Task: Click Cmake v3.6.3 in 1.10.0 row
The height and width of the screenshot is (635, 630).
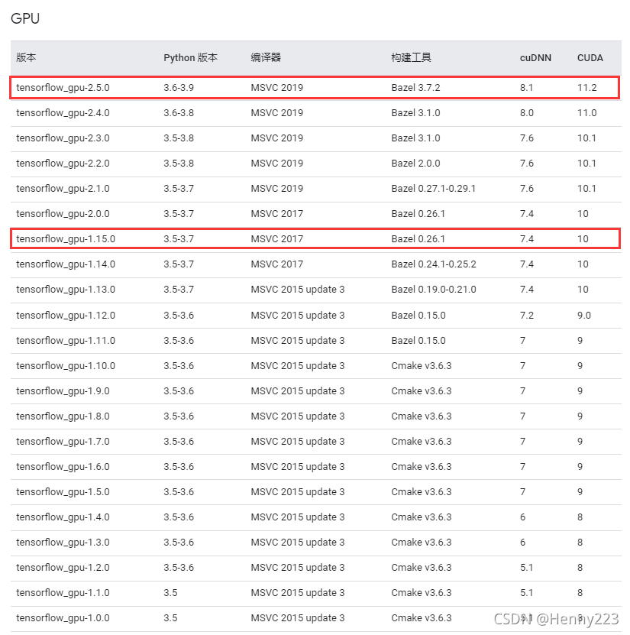Action: pos(422,366)
